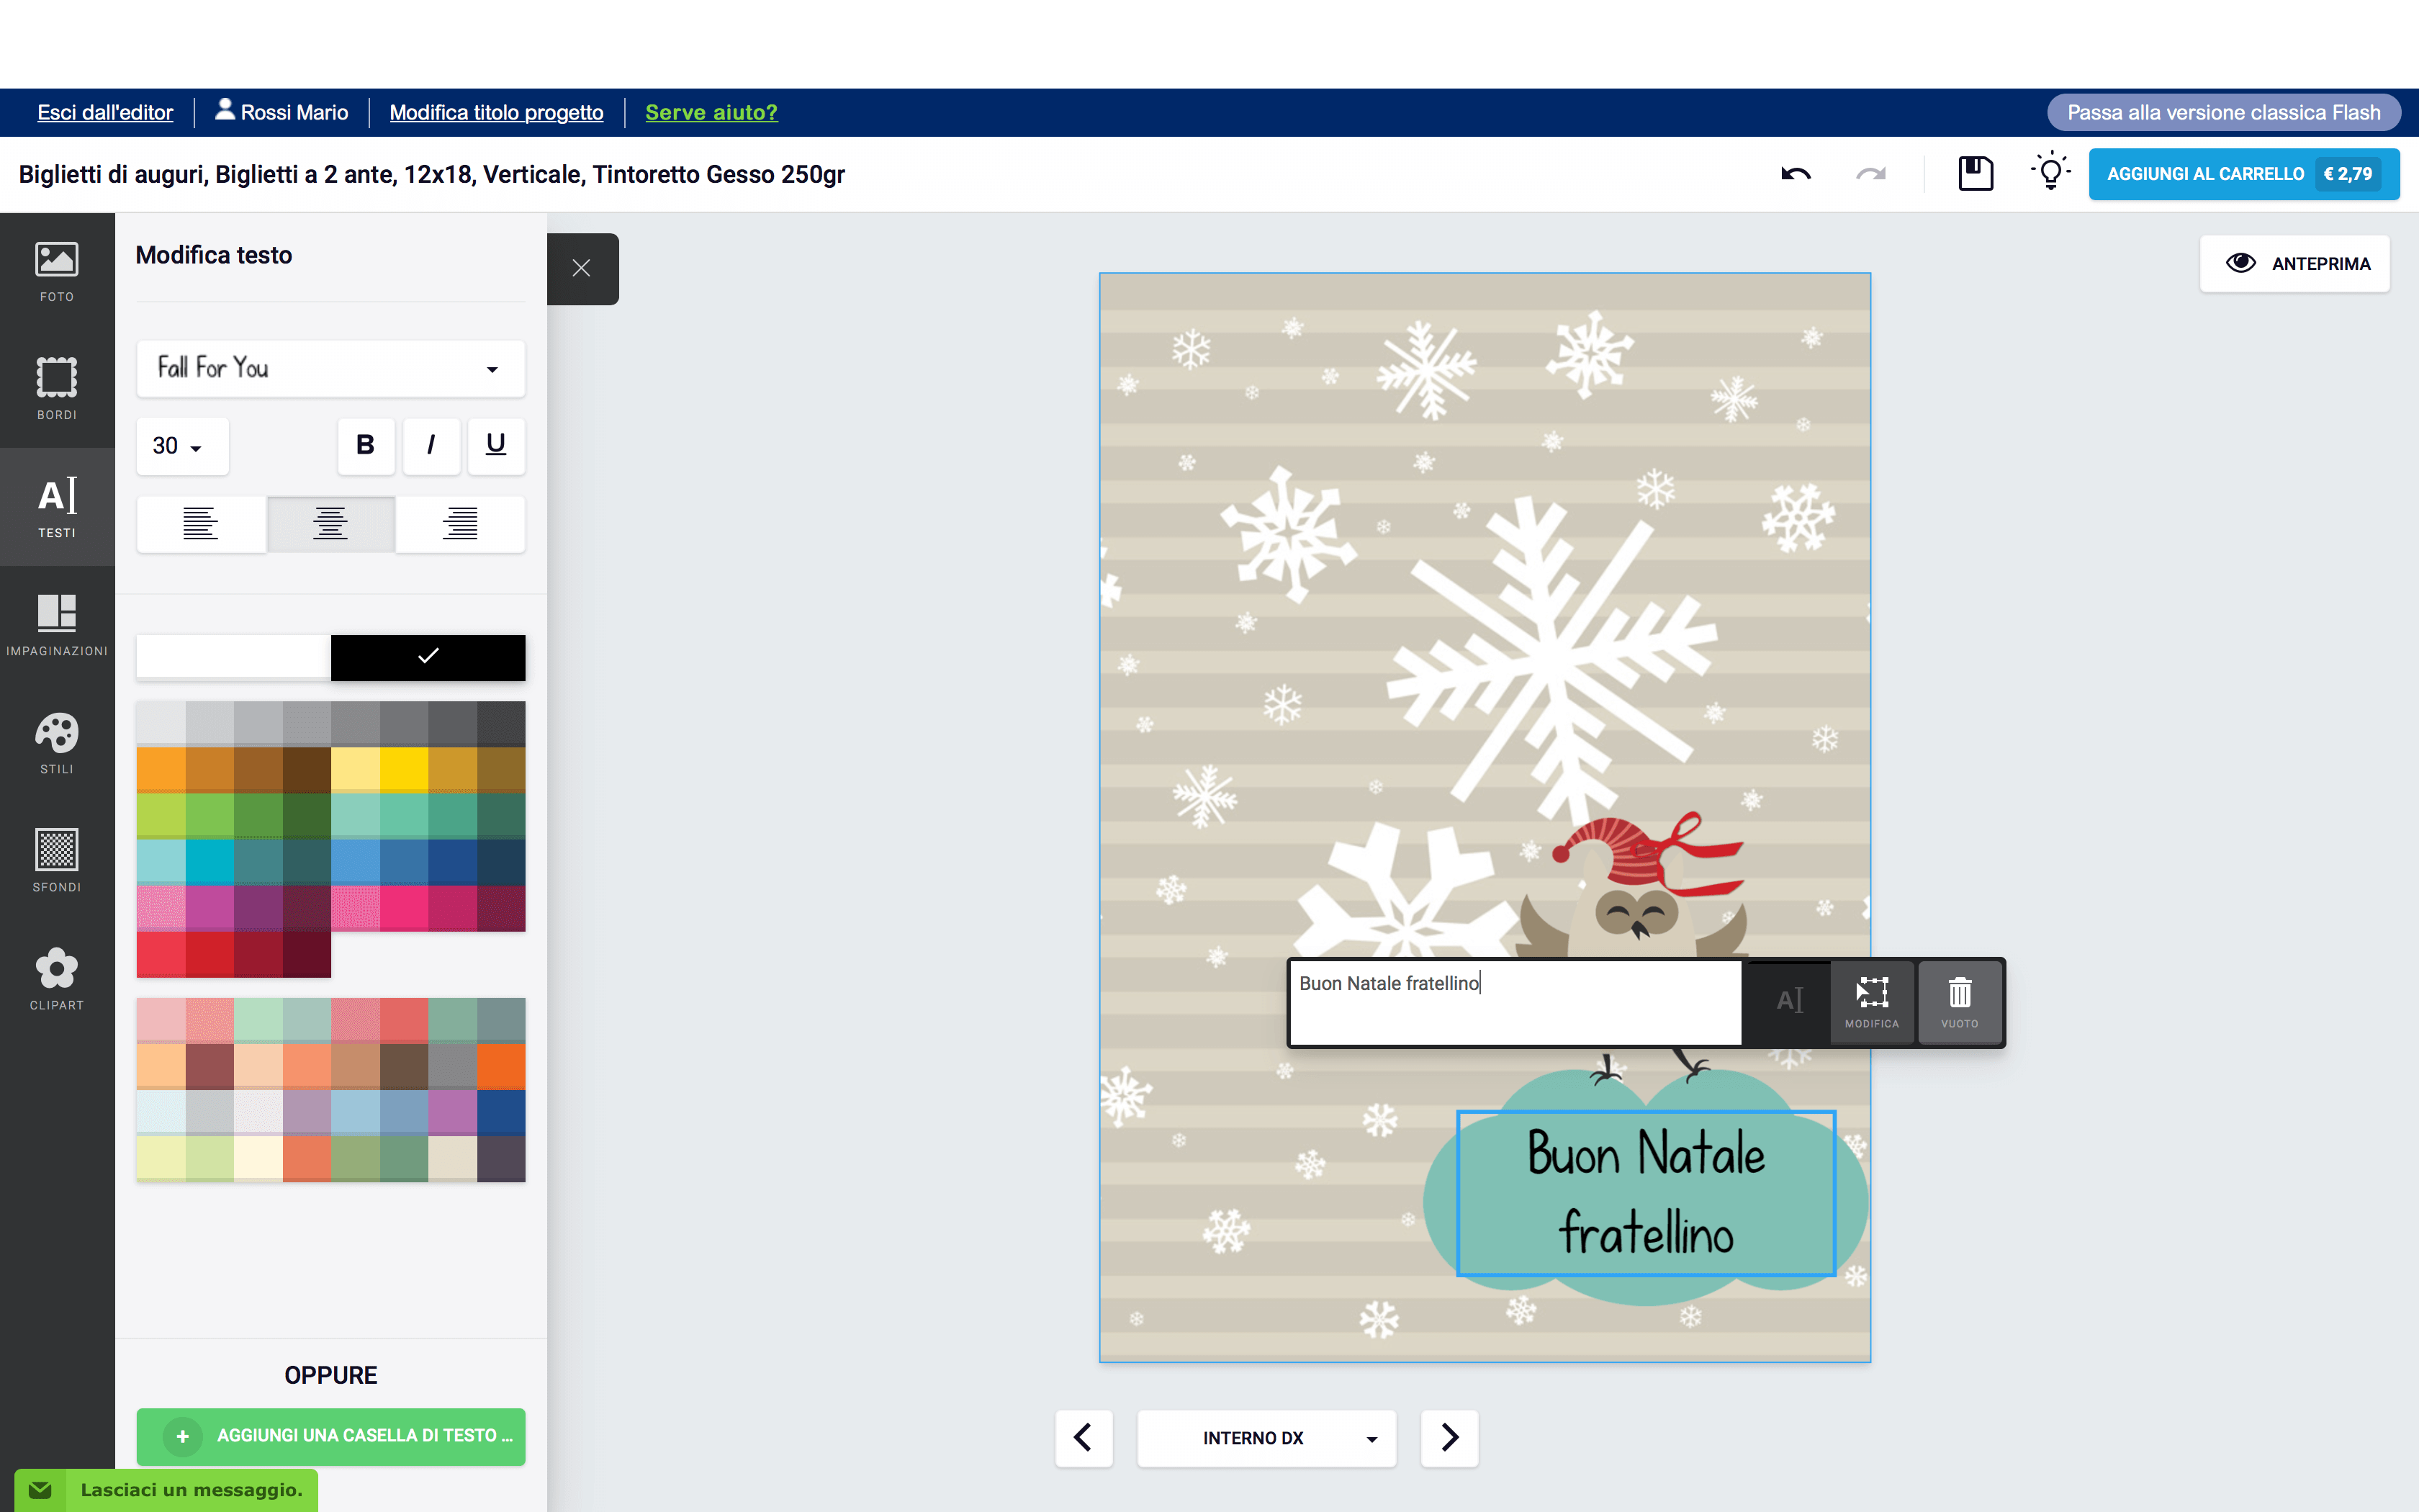Screen dimensions: 2419x1512
Task: Open the Bordi panel
Action: [57, 389]
